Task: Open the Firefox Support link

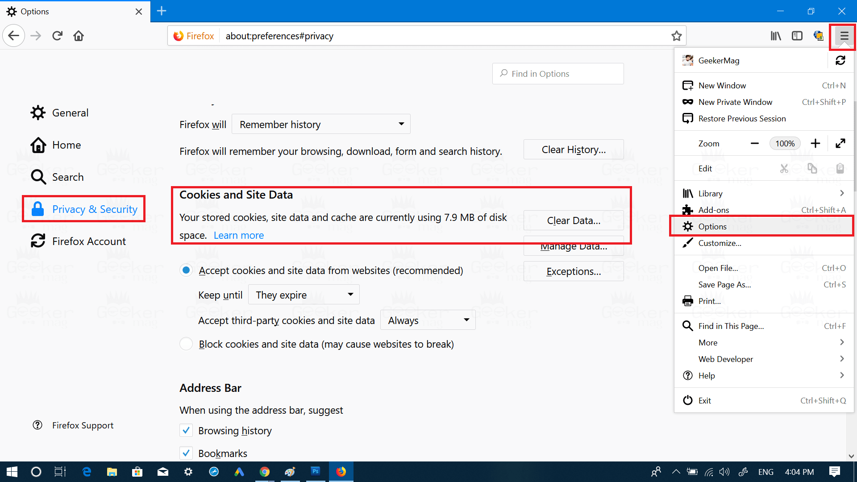Action: click(83, 425)
